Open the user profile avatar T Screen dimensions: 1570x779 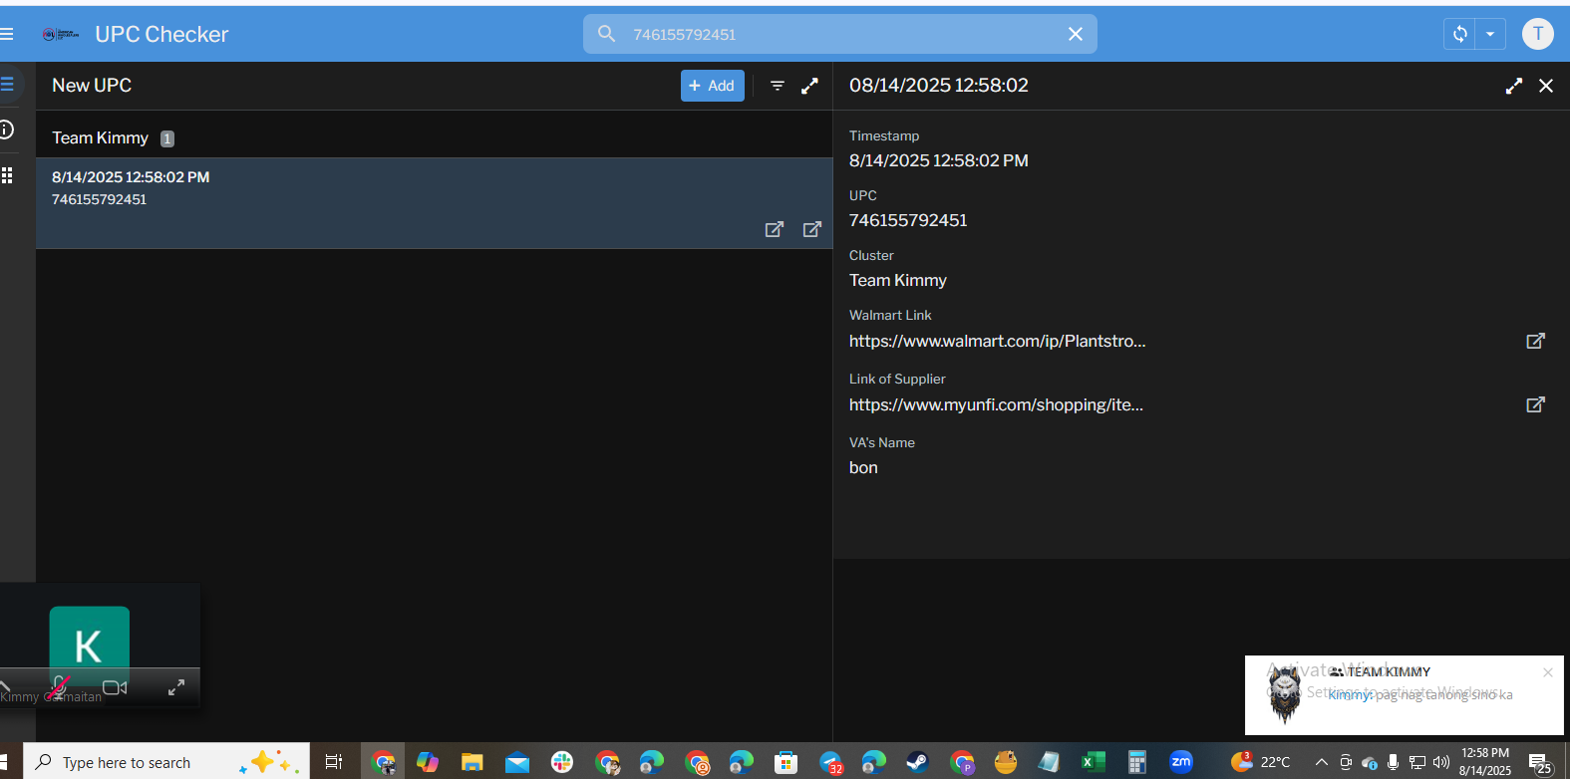(1537, 34)
